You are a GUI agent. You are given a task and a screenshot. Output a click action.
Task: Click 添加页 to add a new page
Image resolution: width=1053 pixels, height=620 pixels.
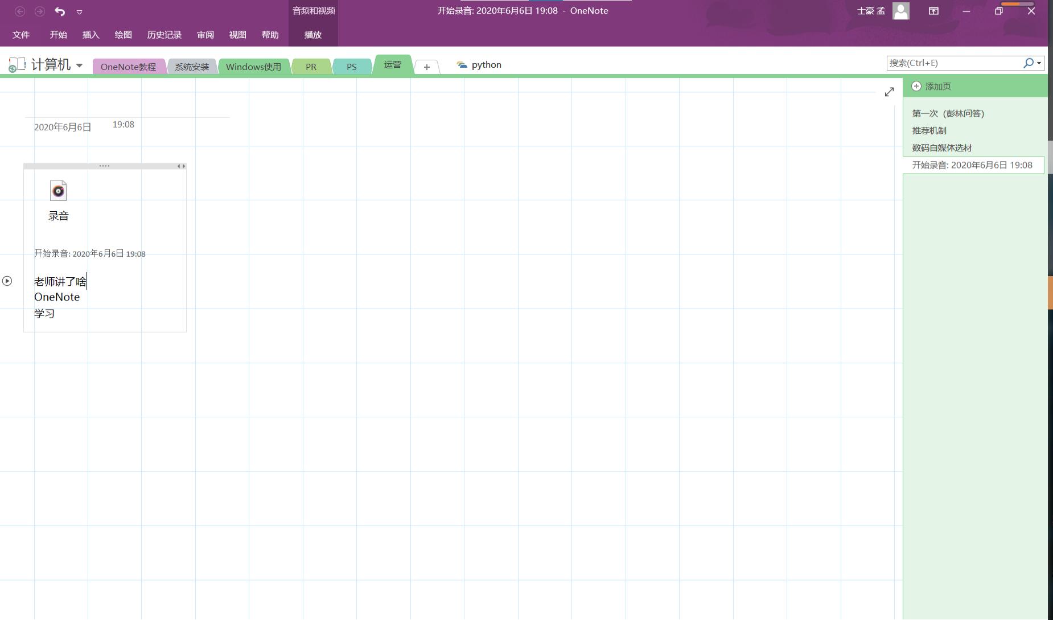931,87
